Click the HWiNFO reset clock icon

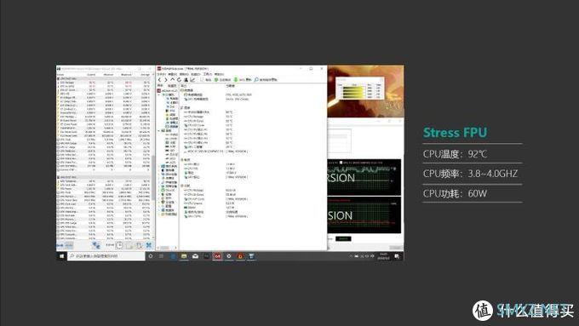[119, 245]
